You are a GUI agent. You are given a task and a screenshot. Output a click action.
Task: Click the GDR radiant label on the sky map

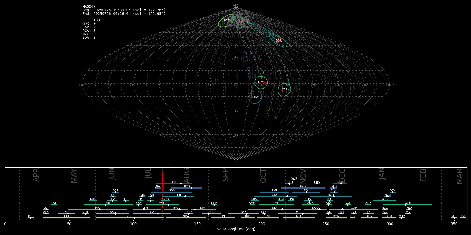(278, 41)
